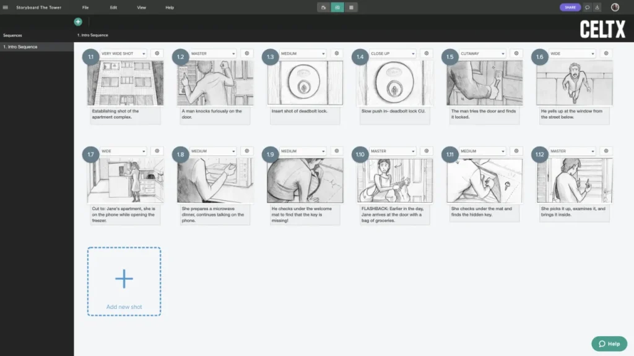This screenshot has height=356, width=634.
Task: Open the hamburger menu at top left
Action: pos(6,7)
